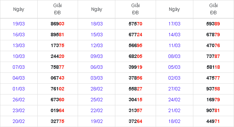
Task: Click the 24/02 date link
Action: click(174, 100)
